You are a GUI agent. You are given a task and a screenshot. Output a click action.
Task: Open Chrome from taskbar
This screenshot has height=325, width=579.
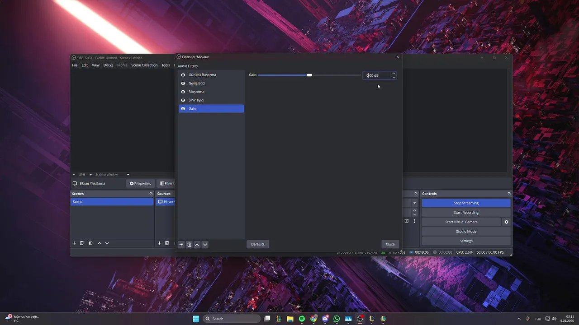click(x=313, y=319)
